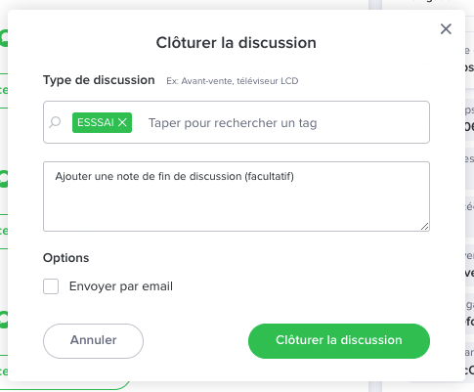Click middle green chat bubble icon behind dialog
This screenshot has height=392, width=474.
pos(4,179)
